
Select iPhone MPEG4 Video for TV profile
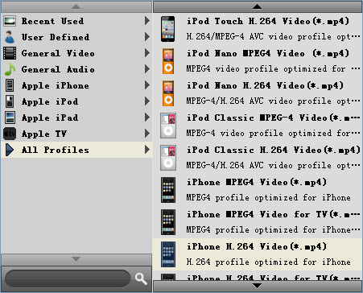(x=258, y=222)
